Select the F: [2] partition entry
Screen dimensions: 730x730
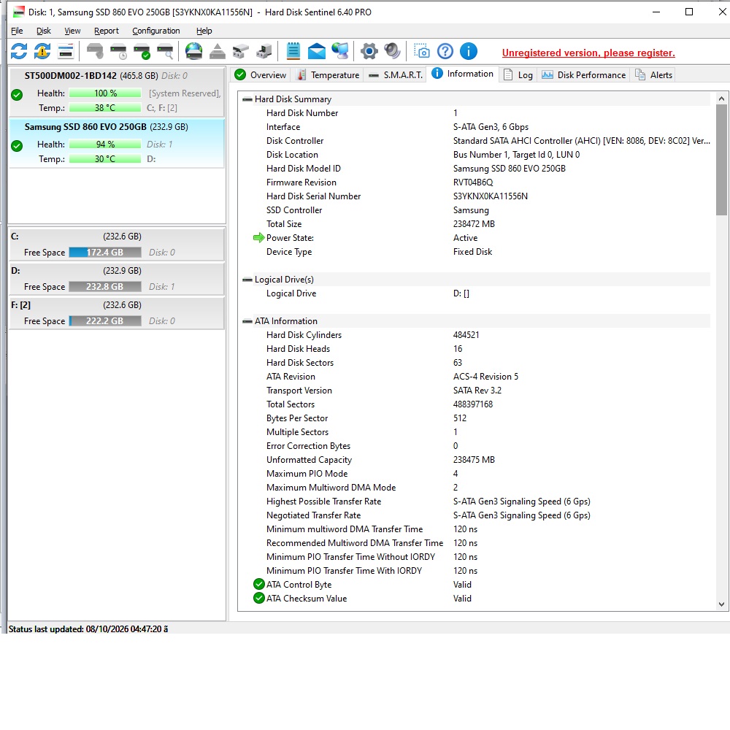116,313
